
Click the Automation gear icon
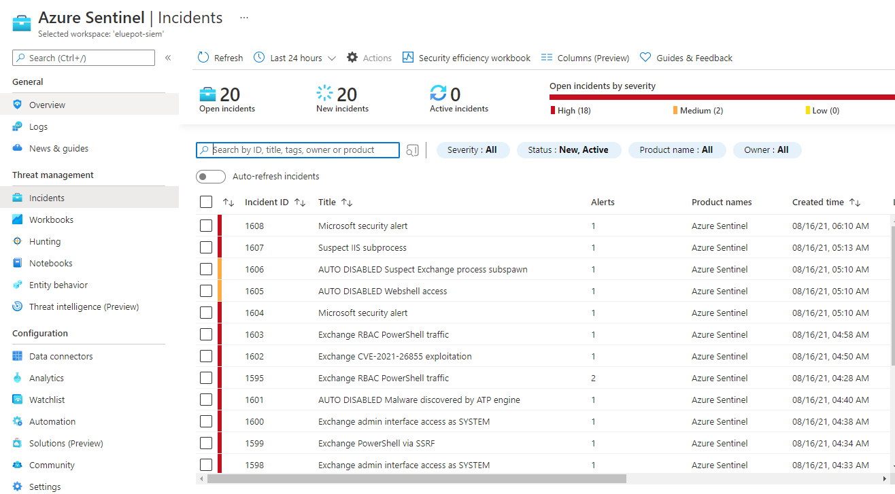coord(18,421)
